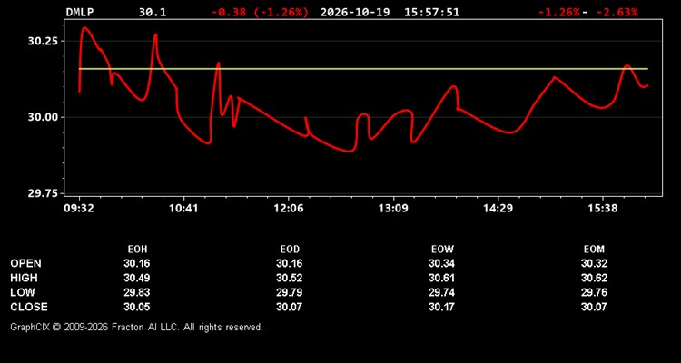This screenshot has height=363, width=681.
Task: Select the EOH close value 30.05
Action: 137,307
